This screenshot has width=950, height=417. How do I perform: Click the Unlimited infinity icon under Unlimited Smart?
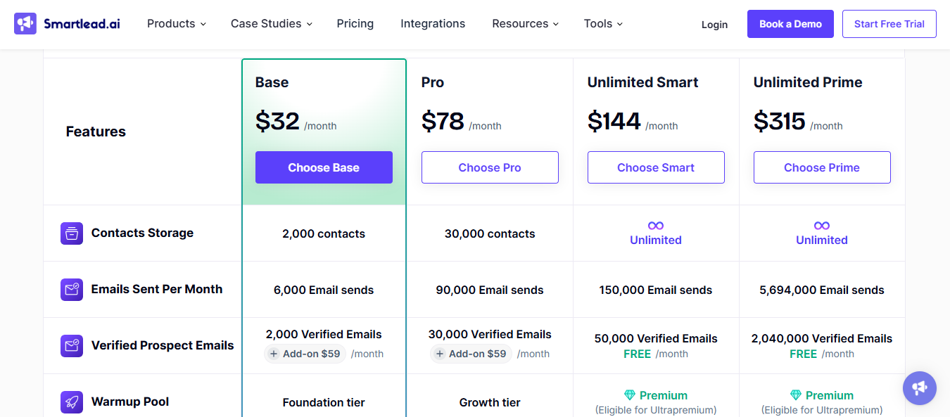click(655, 226)
